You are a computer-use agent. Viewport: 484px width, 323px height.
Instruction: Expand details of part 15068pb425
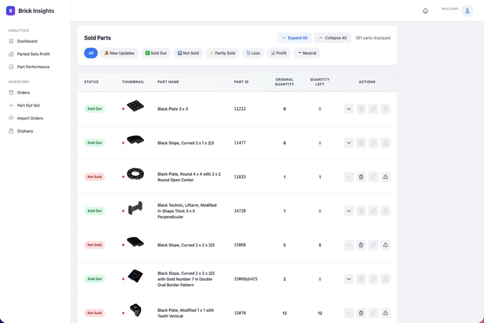tap(348, 279)
